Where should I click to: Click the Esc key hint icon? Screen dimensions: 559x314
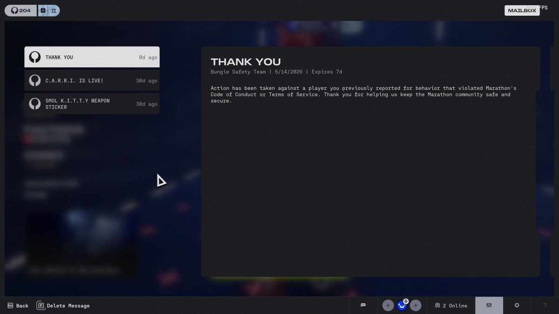tap(10, 306)
